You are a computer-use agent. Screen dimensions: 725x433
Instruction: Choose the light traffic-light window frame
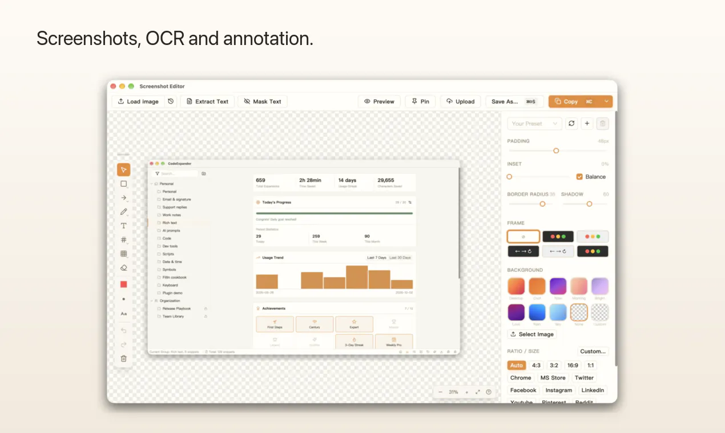point(593,236)
